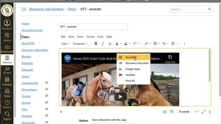
Task: Toggle visibility eye for People
Action: tap(47, 102)
